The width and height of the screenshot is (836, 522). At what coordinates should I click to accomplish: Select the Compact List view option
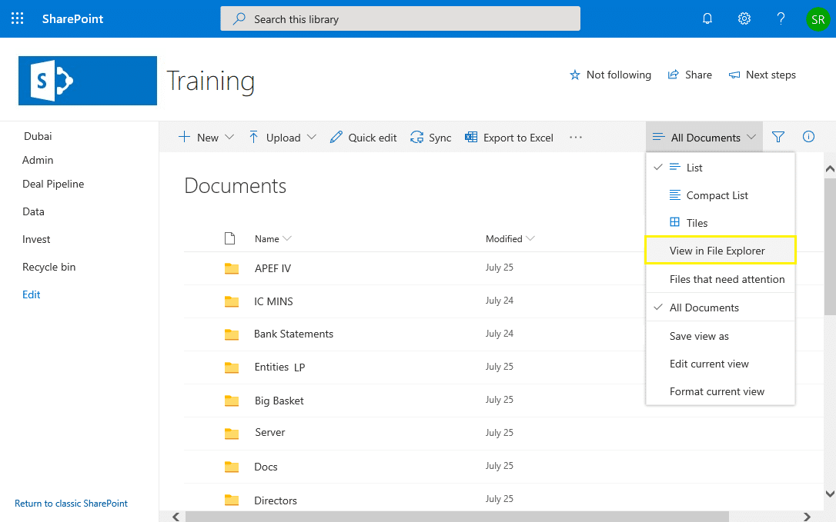point(716,195)
